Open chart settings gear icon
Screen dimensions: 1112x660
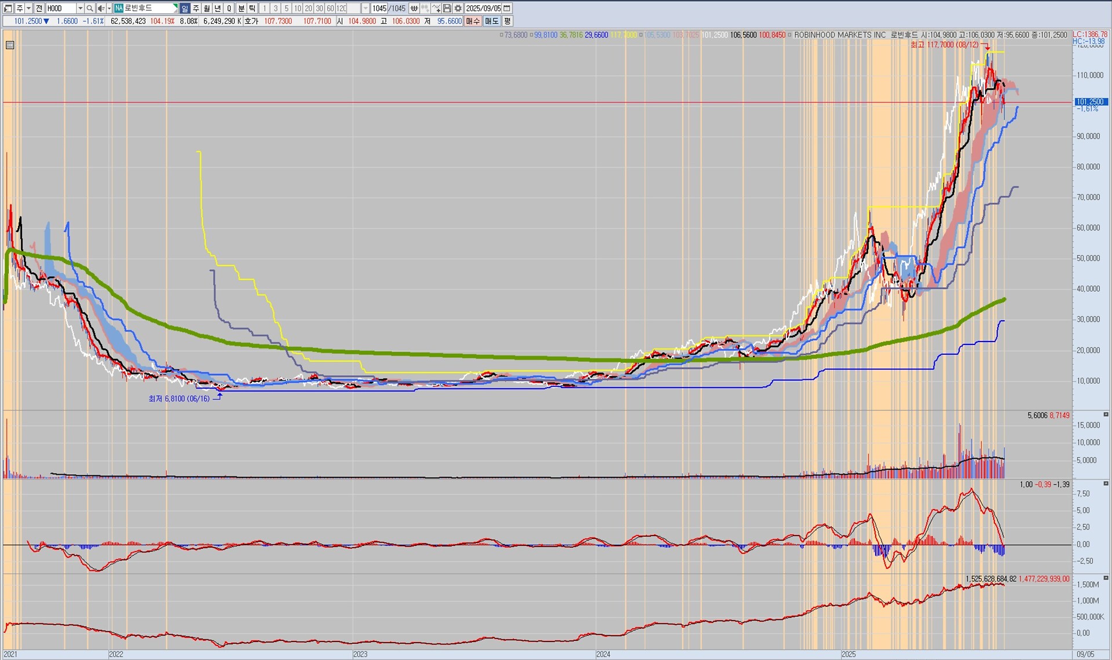pyautogui.click(x=458, y=8)
